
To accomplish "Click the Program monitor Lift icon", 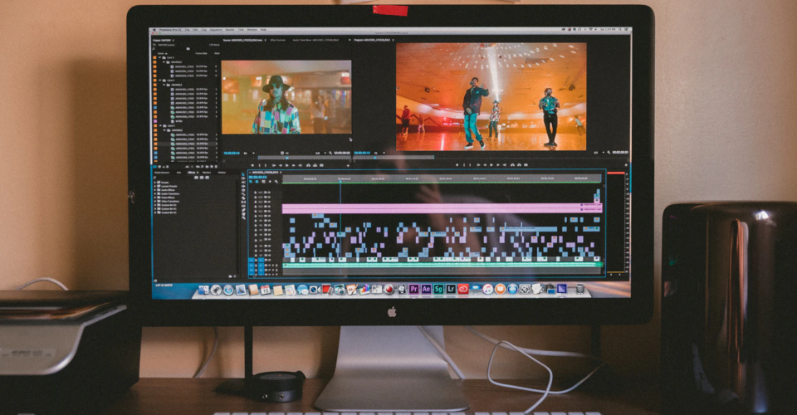I will click(x=512, y=164).
